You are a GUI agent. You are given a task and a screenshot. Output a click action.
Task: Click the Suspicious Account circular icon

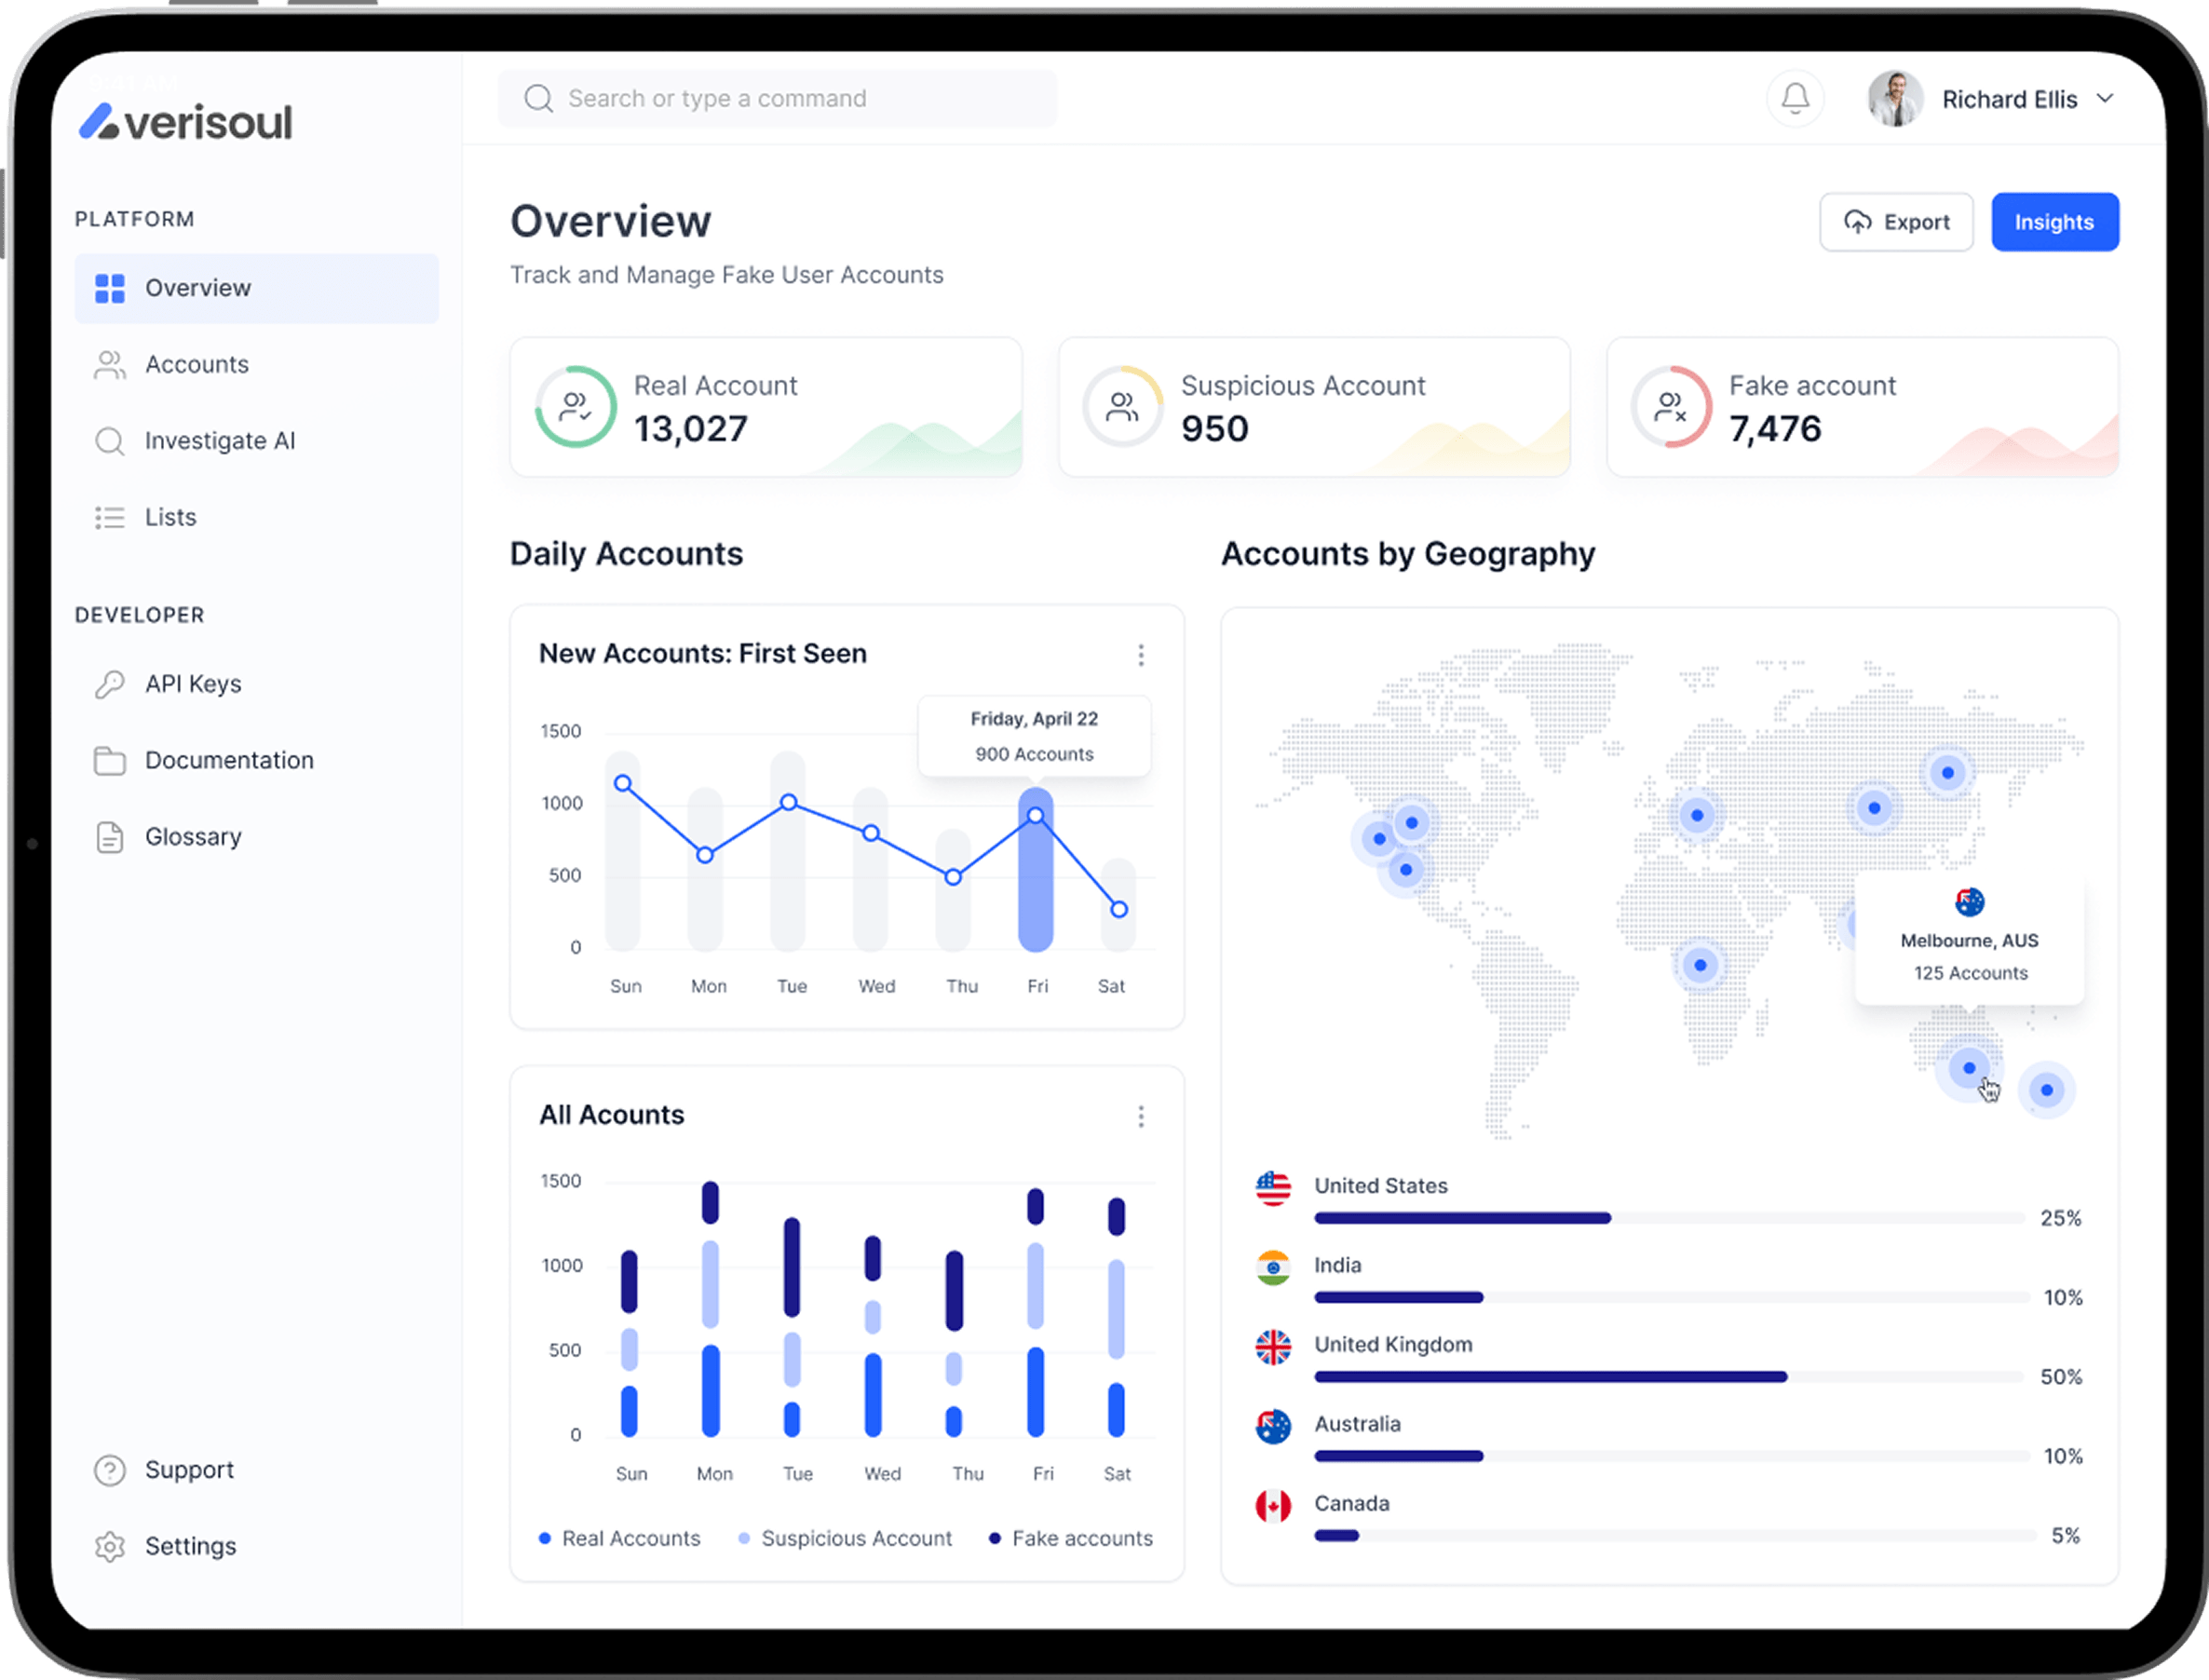click(1122, 407)
